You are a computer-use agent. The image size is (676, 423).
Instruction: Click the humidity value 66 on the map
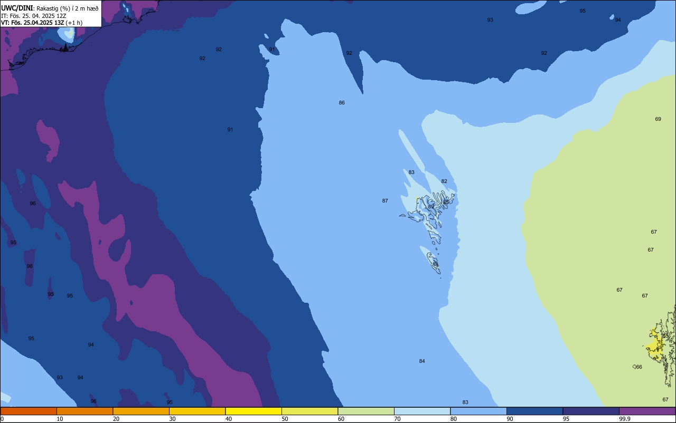(639, 367)
